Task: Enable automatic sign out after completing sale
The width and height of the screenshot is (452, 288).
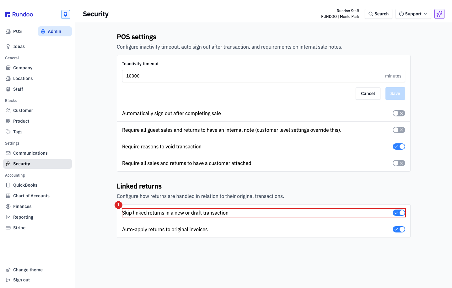Action: [399, 113]
